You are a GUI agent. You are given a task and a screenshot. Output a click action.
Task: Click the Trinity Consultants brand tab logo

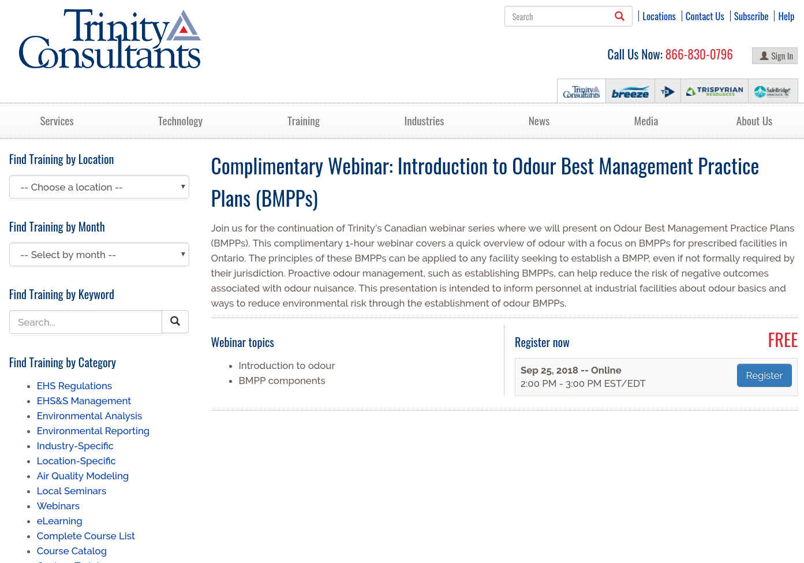point(581,91)
